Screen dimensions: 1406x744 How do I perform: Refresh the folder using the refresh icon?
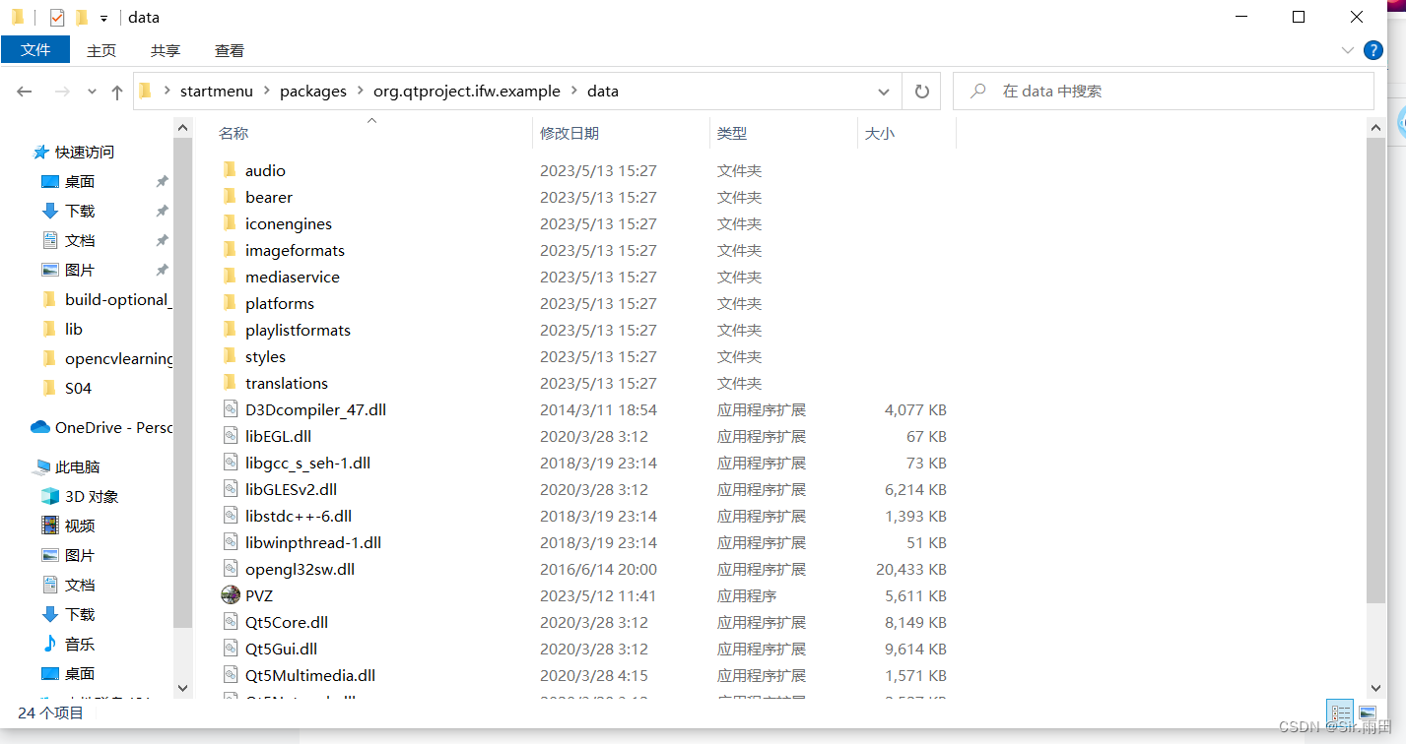(x=920, y=91)
